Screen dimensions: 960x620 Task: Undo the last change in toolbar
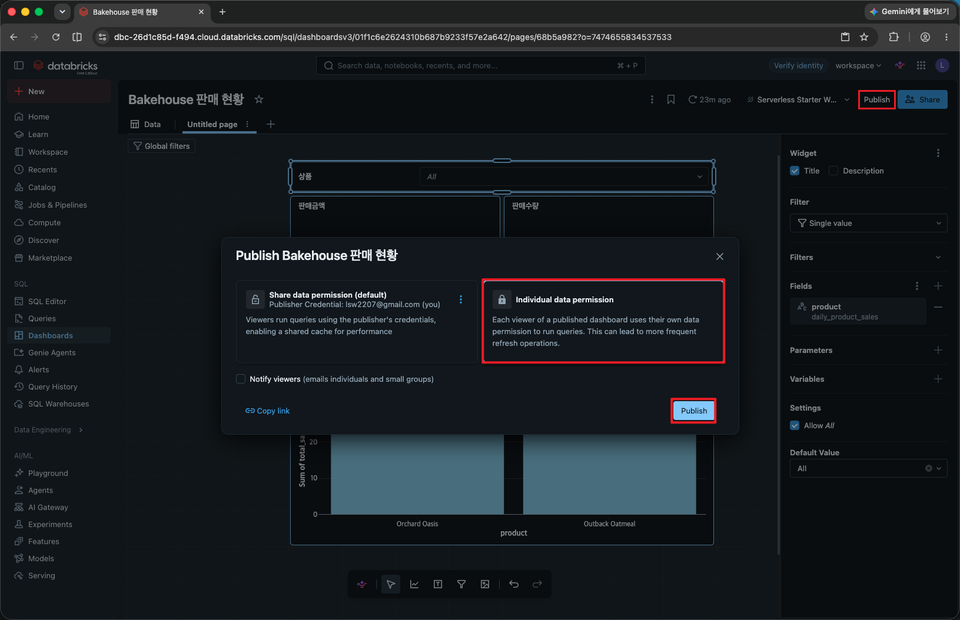pos(514,584)
